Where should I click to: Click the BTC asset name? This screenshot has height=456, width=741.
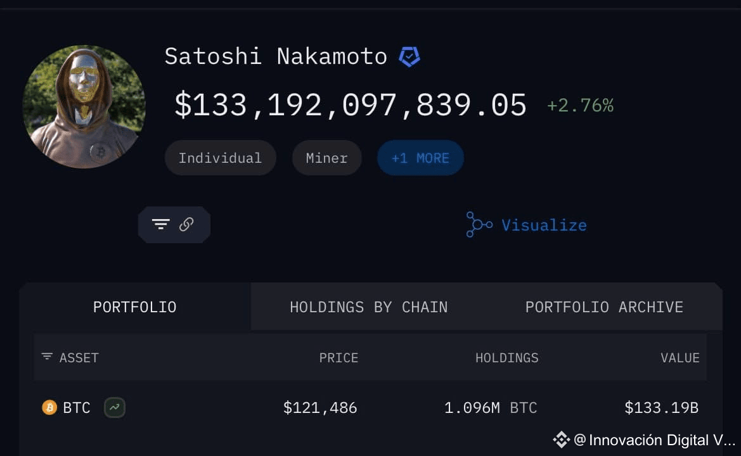click(x=77, y=407)
